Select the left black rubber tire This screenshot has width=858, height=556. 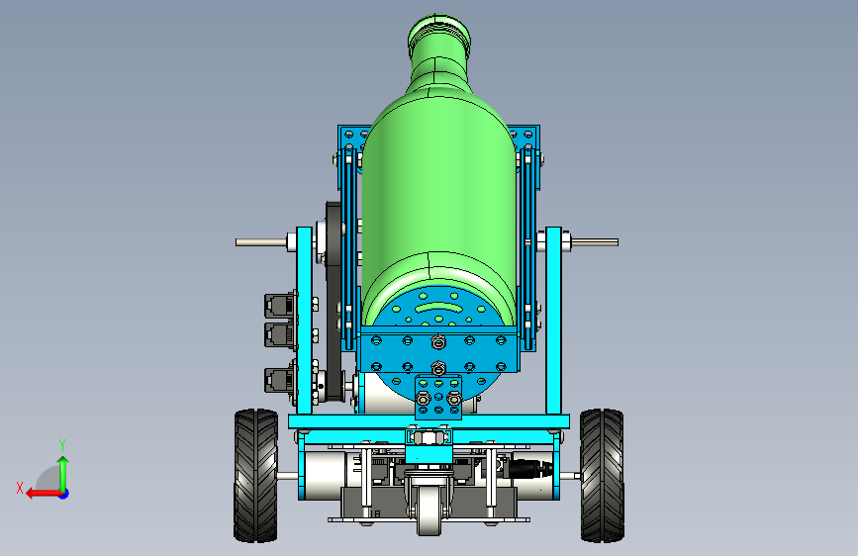click(255, 476)
